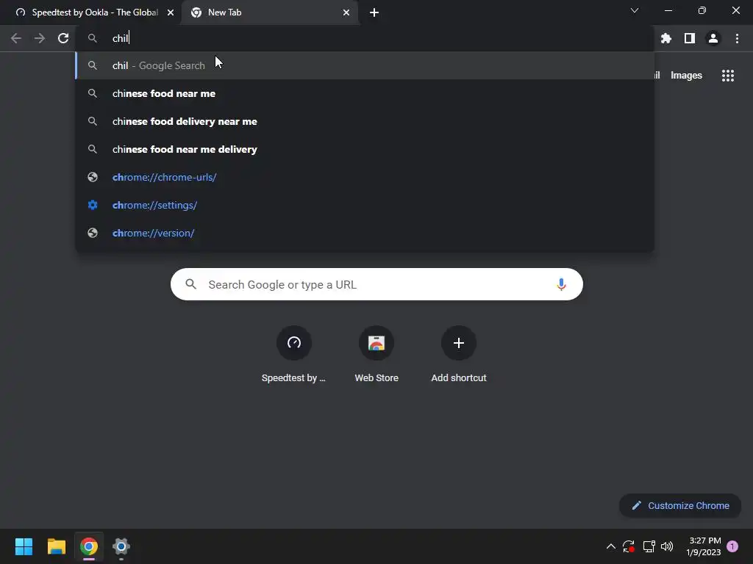
Task: Open the profile avatar icon
Action: (x=713, y=38)
